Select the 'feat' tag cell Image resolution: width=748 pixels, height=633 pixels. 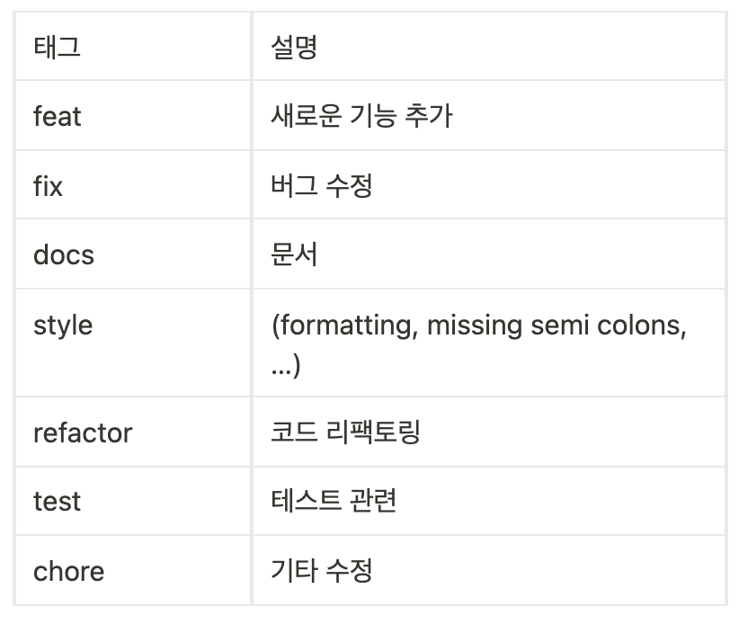pyautogui.click(x=57, y=116)
